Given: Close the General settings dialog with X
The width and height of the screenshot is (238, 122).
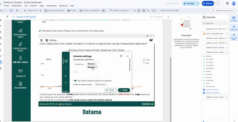Looking at the screenshot, I should click(x=128, y=56).
